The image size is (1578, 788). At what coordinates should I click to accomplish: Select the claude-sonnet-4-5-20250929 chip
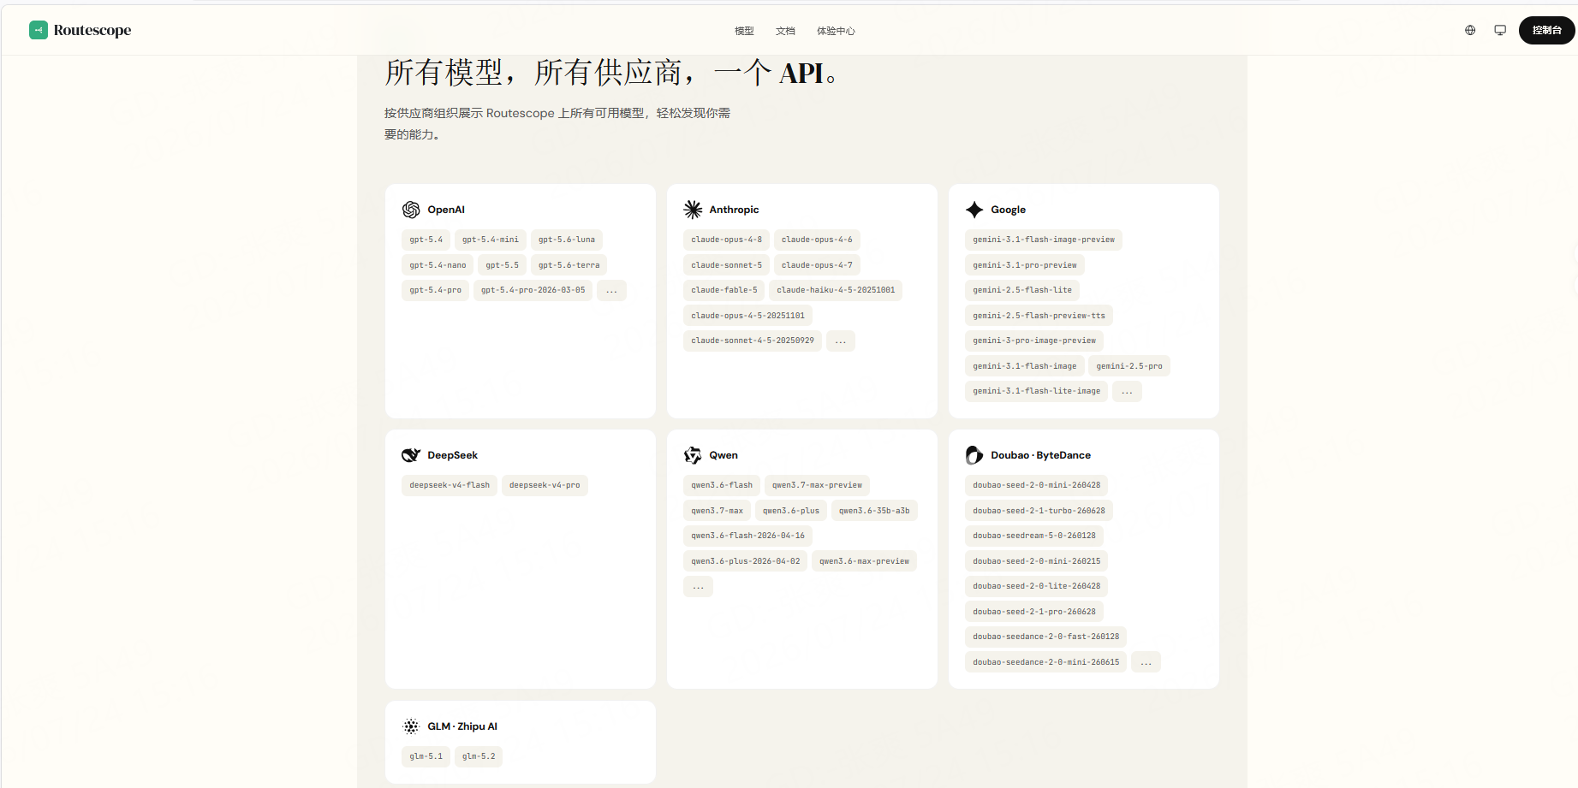(x=753, y=341)
